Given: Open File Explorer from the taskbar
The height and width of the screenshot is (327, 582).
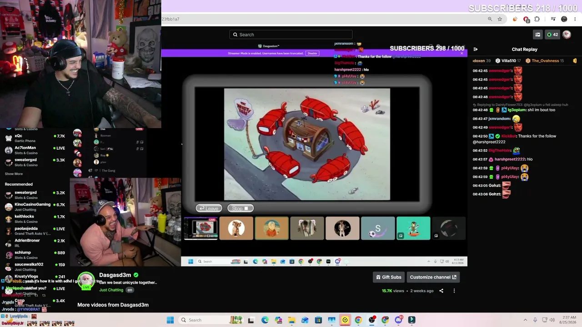Looking at the screenshot, I should pyautogui.click(x=291, y=320).
